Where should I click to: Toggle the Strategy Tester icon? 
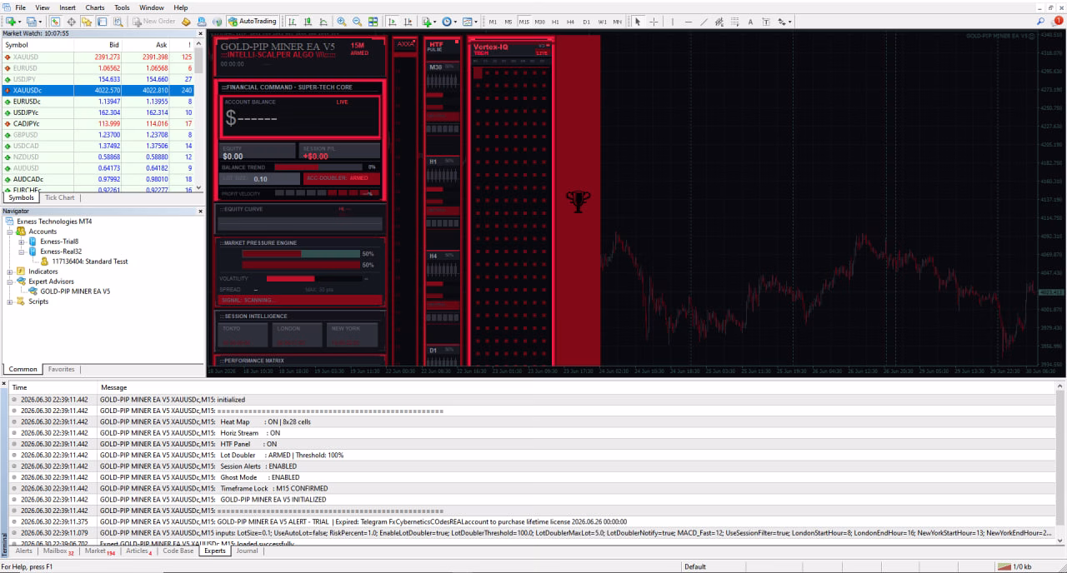coord(118,21)
